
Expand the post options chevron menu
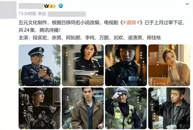point(187,4)
